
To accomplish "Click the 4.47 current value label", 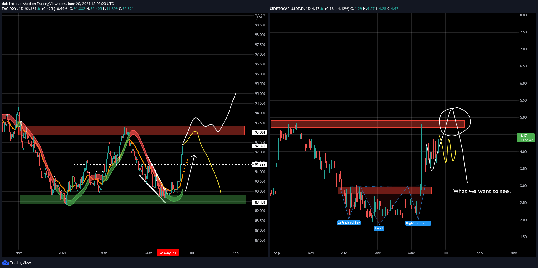I will (527, 138).
